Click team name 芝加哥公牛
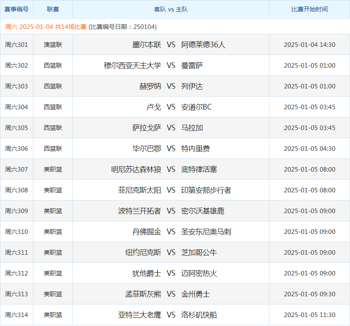This screenshot has width=350, height=326. coord(199,253)
